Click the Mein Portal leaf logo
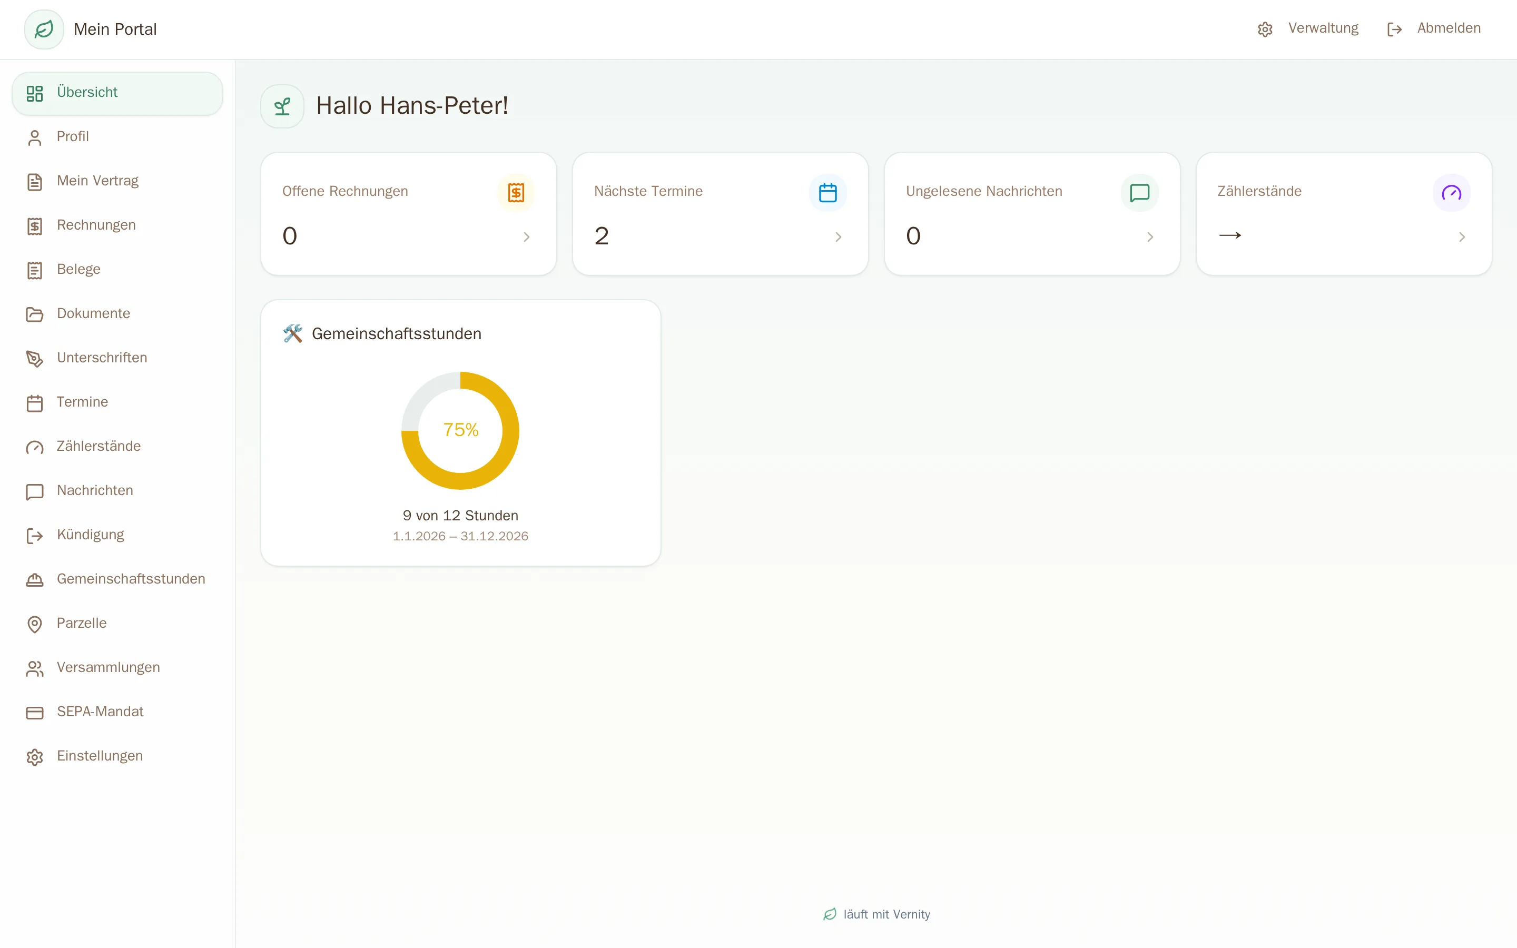The width and height of the screenshot is (1517, 948). pyautogui.click(x=44, y=29)
